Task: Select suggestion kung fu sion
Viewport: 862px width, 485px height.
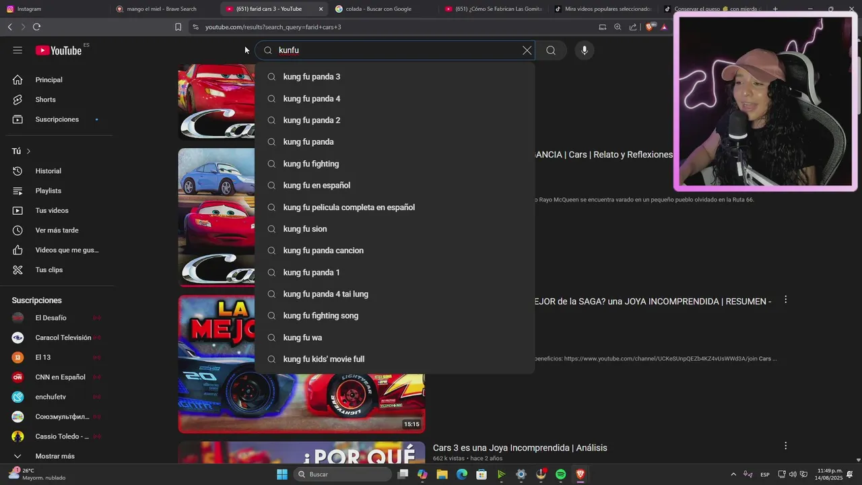Action: (395, 229)
